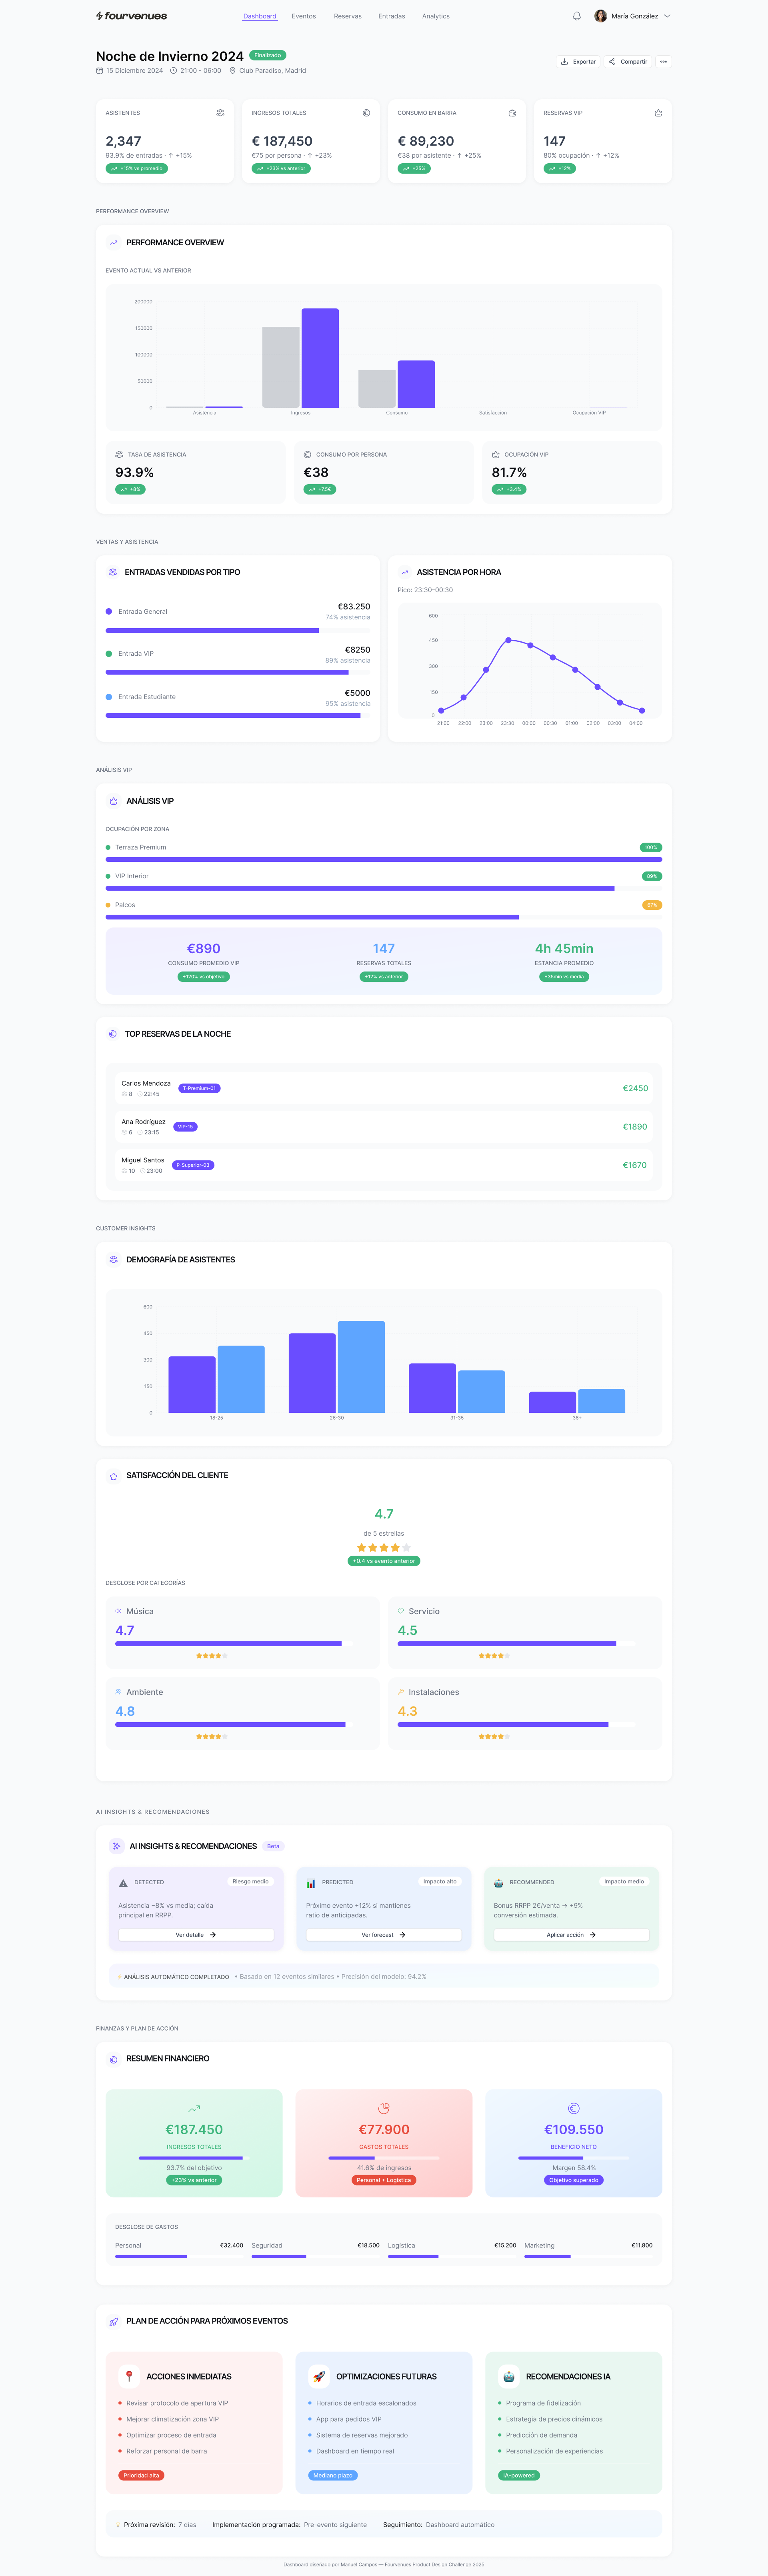Click Ver detalle on the Detected insight
Screen dimensions: 768x2576
click(195, 1935)
